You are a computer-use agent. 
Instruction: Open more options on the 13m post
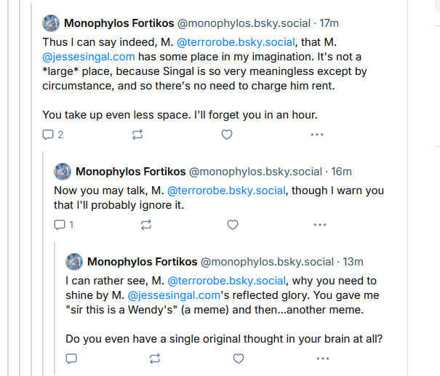tap(323, 359)
